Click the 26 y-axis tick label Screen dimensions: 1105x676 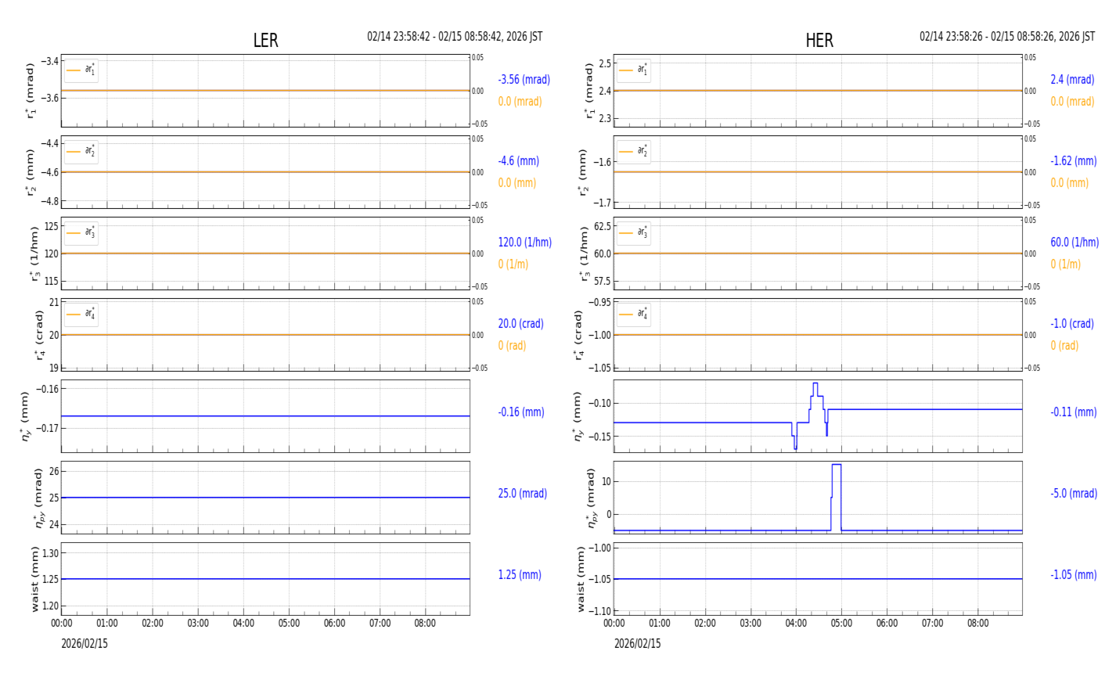point(54,472)
